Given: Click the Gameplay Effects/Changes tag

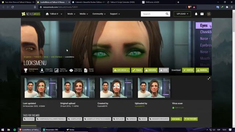Looking at the screenshot, I should [97, 119].
